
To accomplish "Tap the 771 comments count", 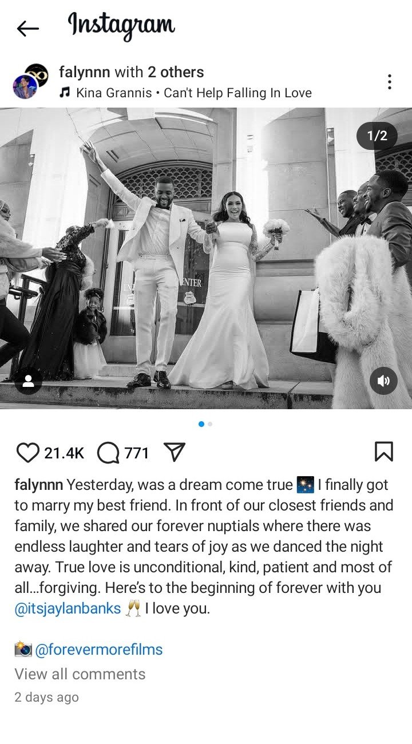I will (x=136, y=453).
